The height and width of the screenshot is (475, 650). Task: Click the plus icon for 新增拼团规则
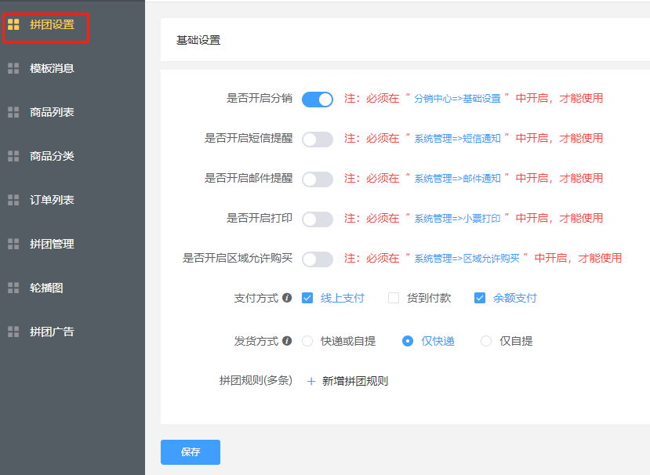(x=310, y=381)
